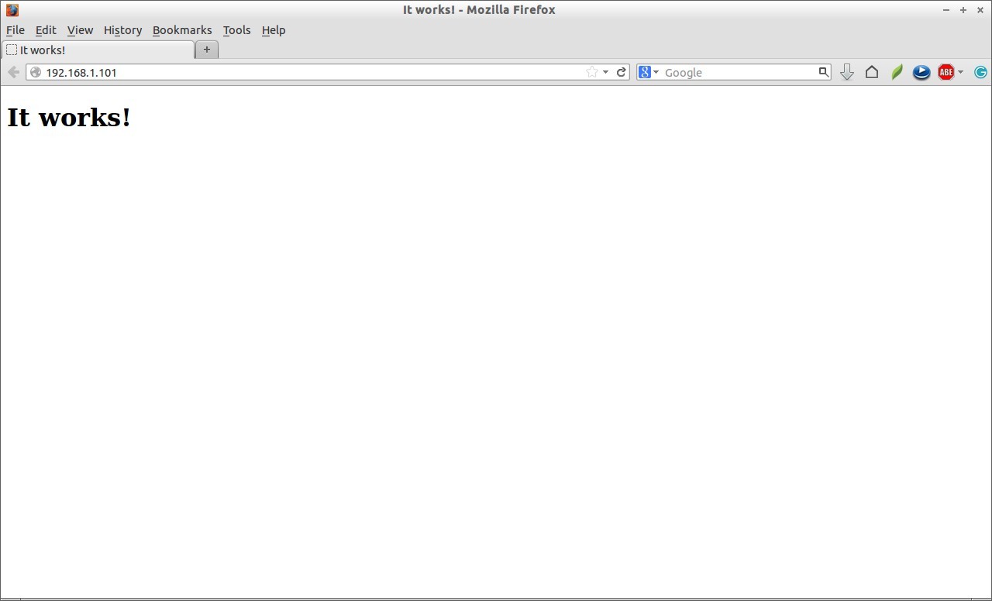Click the green leaf extension icon
The height and width of the screenshot is (601, 992).
click(x=897, y=72)
